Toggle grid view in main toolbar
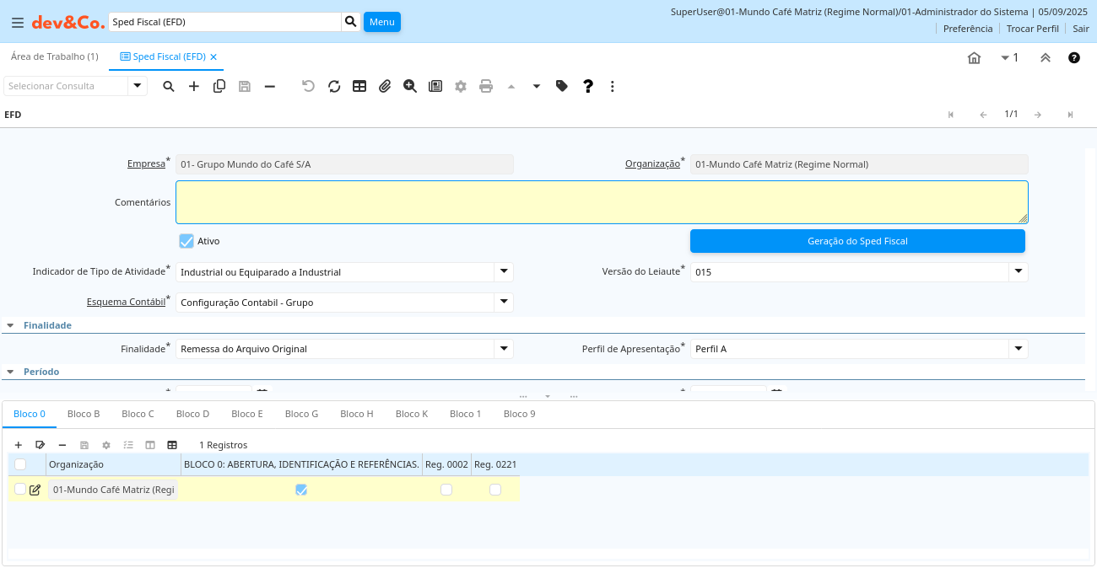 pyautogui.click(x=359, y=86)
